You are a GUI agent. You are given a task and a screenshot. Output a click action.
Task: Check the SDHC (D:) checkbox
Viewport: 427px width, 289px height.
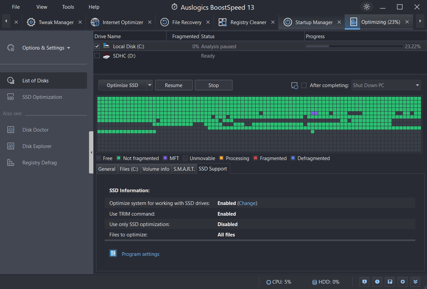tap(97, 56)
